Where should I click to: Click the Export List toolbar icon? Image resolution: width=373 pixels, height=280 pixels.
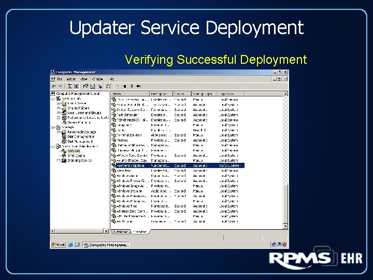(100, 86)
